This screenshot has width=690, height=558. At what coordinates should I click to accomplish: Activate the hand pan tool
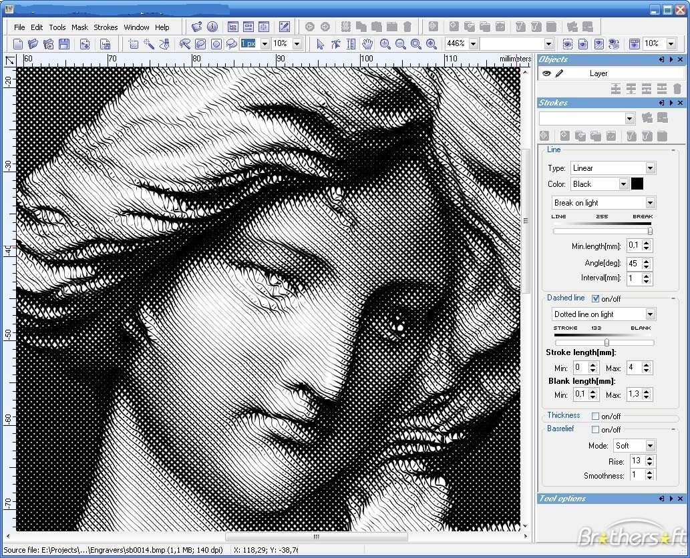click(x=367, y=44)
